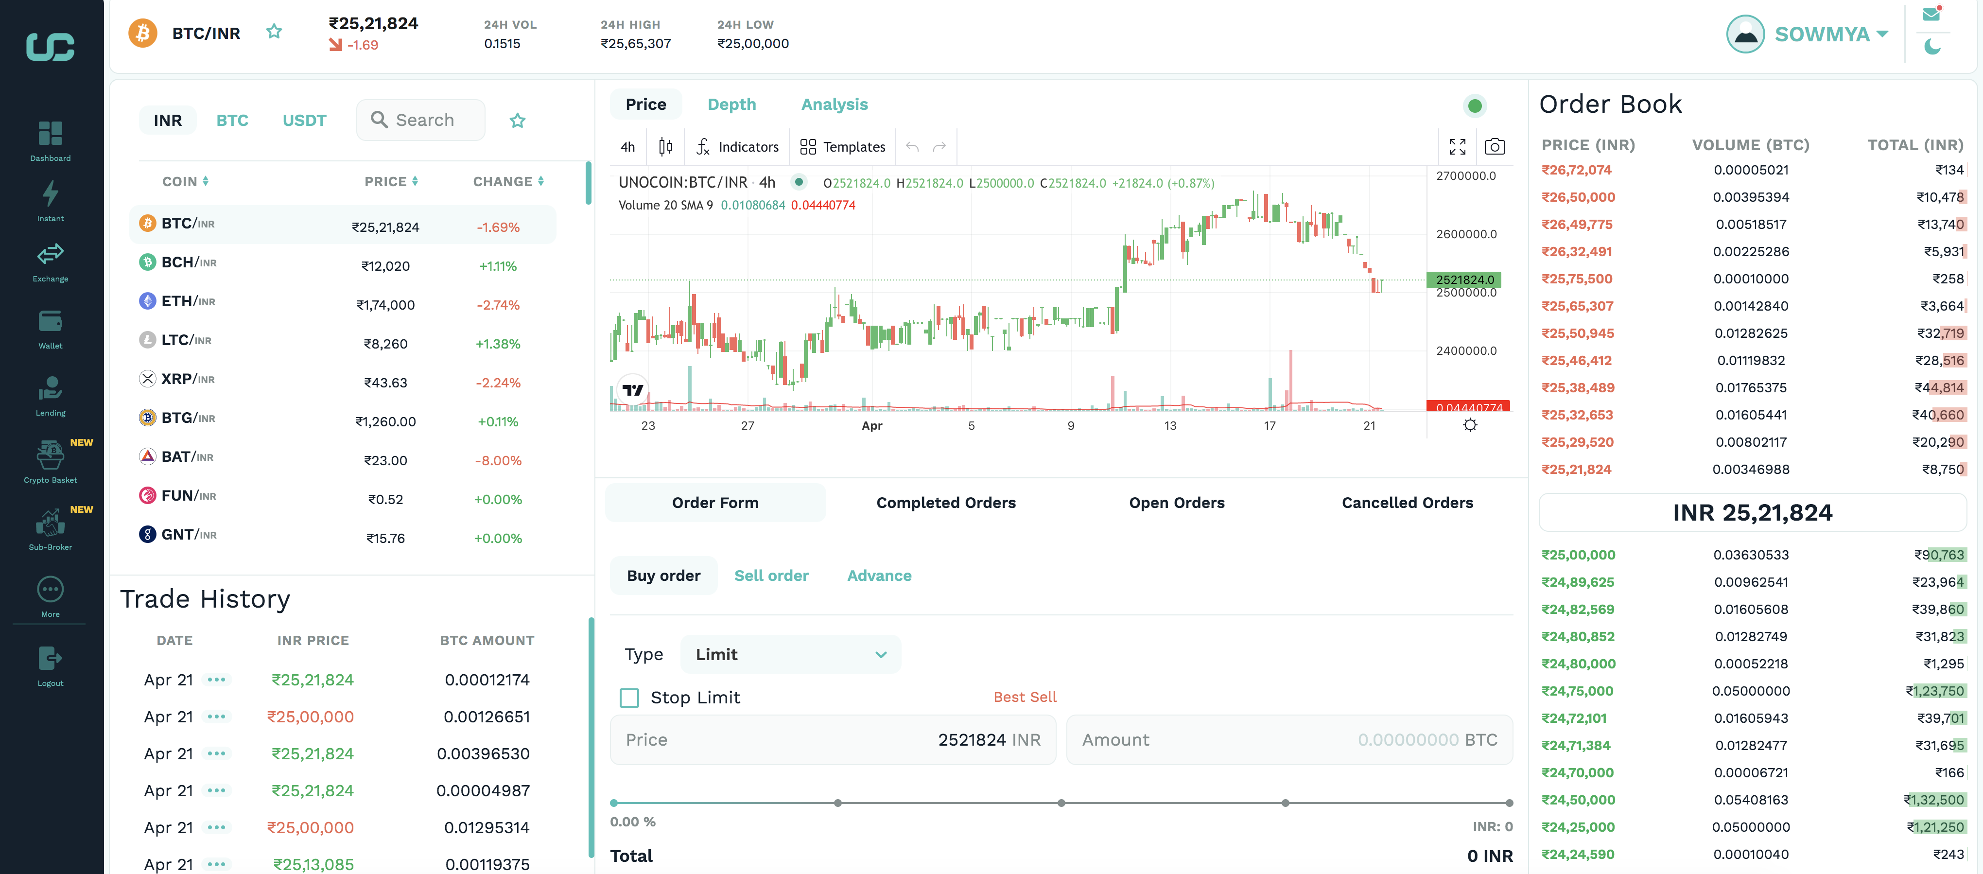Favorite BTC/INR with header star
1983x874 pixels.
point(274,32)
